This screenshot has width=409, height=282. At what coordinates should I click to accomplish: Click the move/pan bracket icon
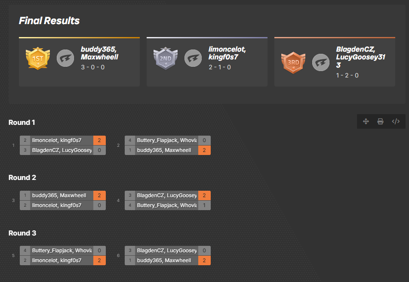pos(366,121)
